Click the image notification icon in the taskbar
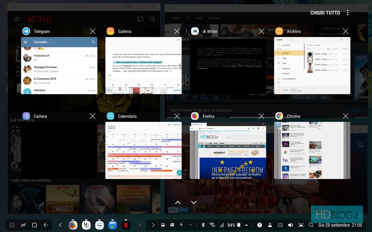 pos(163,225)
